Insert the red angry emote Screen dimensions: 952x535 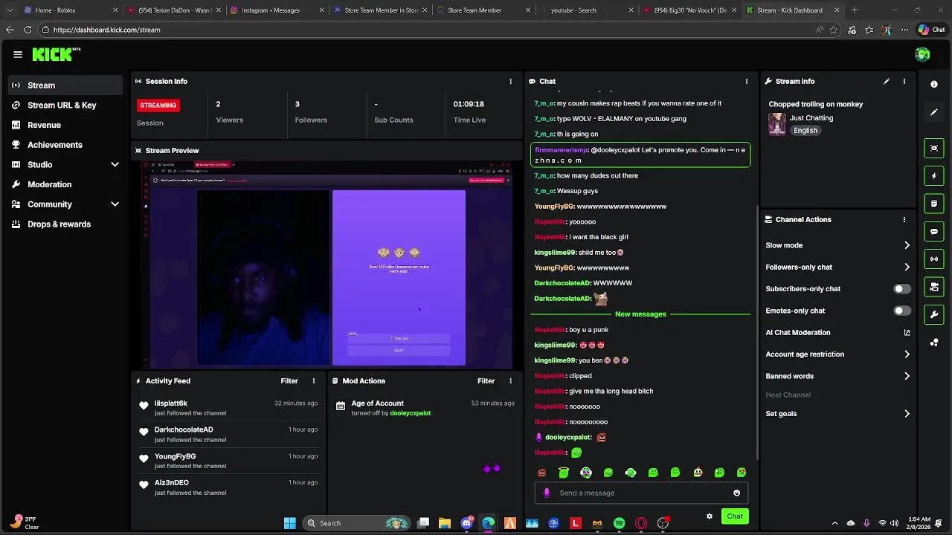click(542, 473)
